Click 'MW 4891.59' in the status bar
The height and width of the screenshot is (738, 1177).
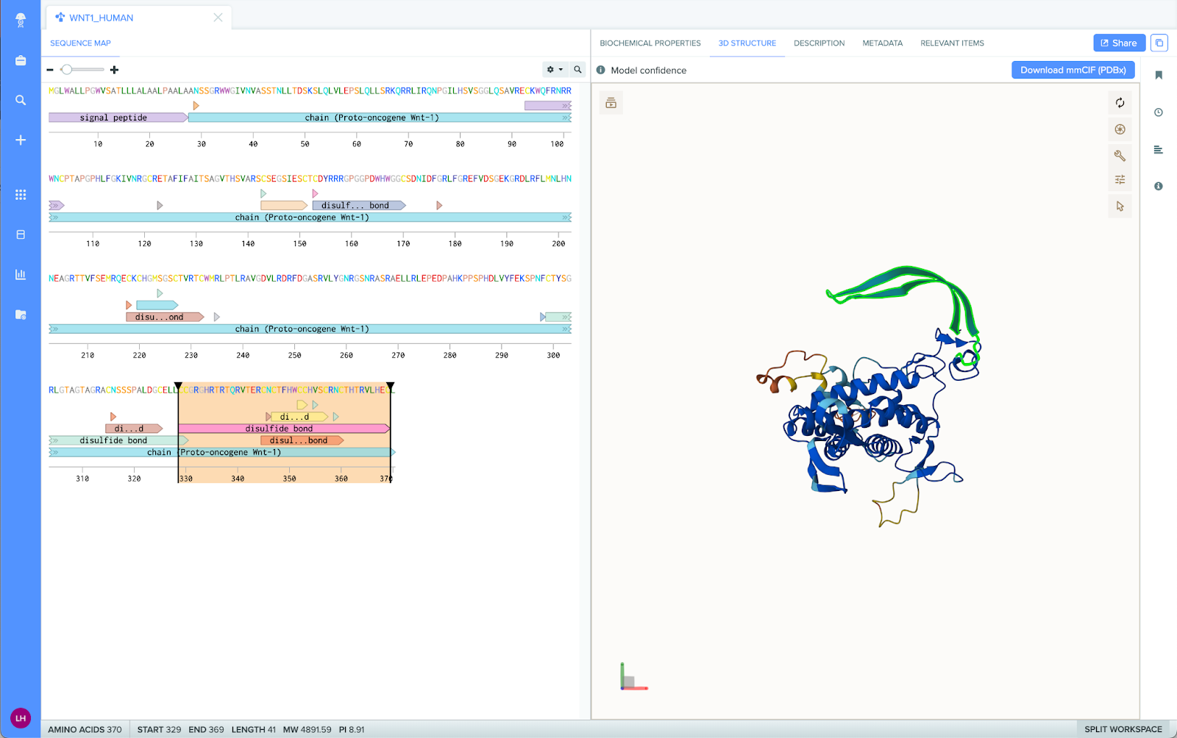tap(307, 729)
